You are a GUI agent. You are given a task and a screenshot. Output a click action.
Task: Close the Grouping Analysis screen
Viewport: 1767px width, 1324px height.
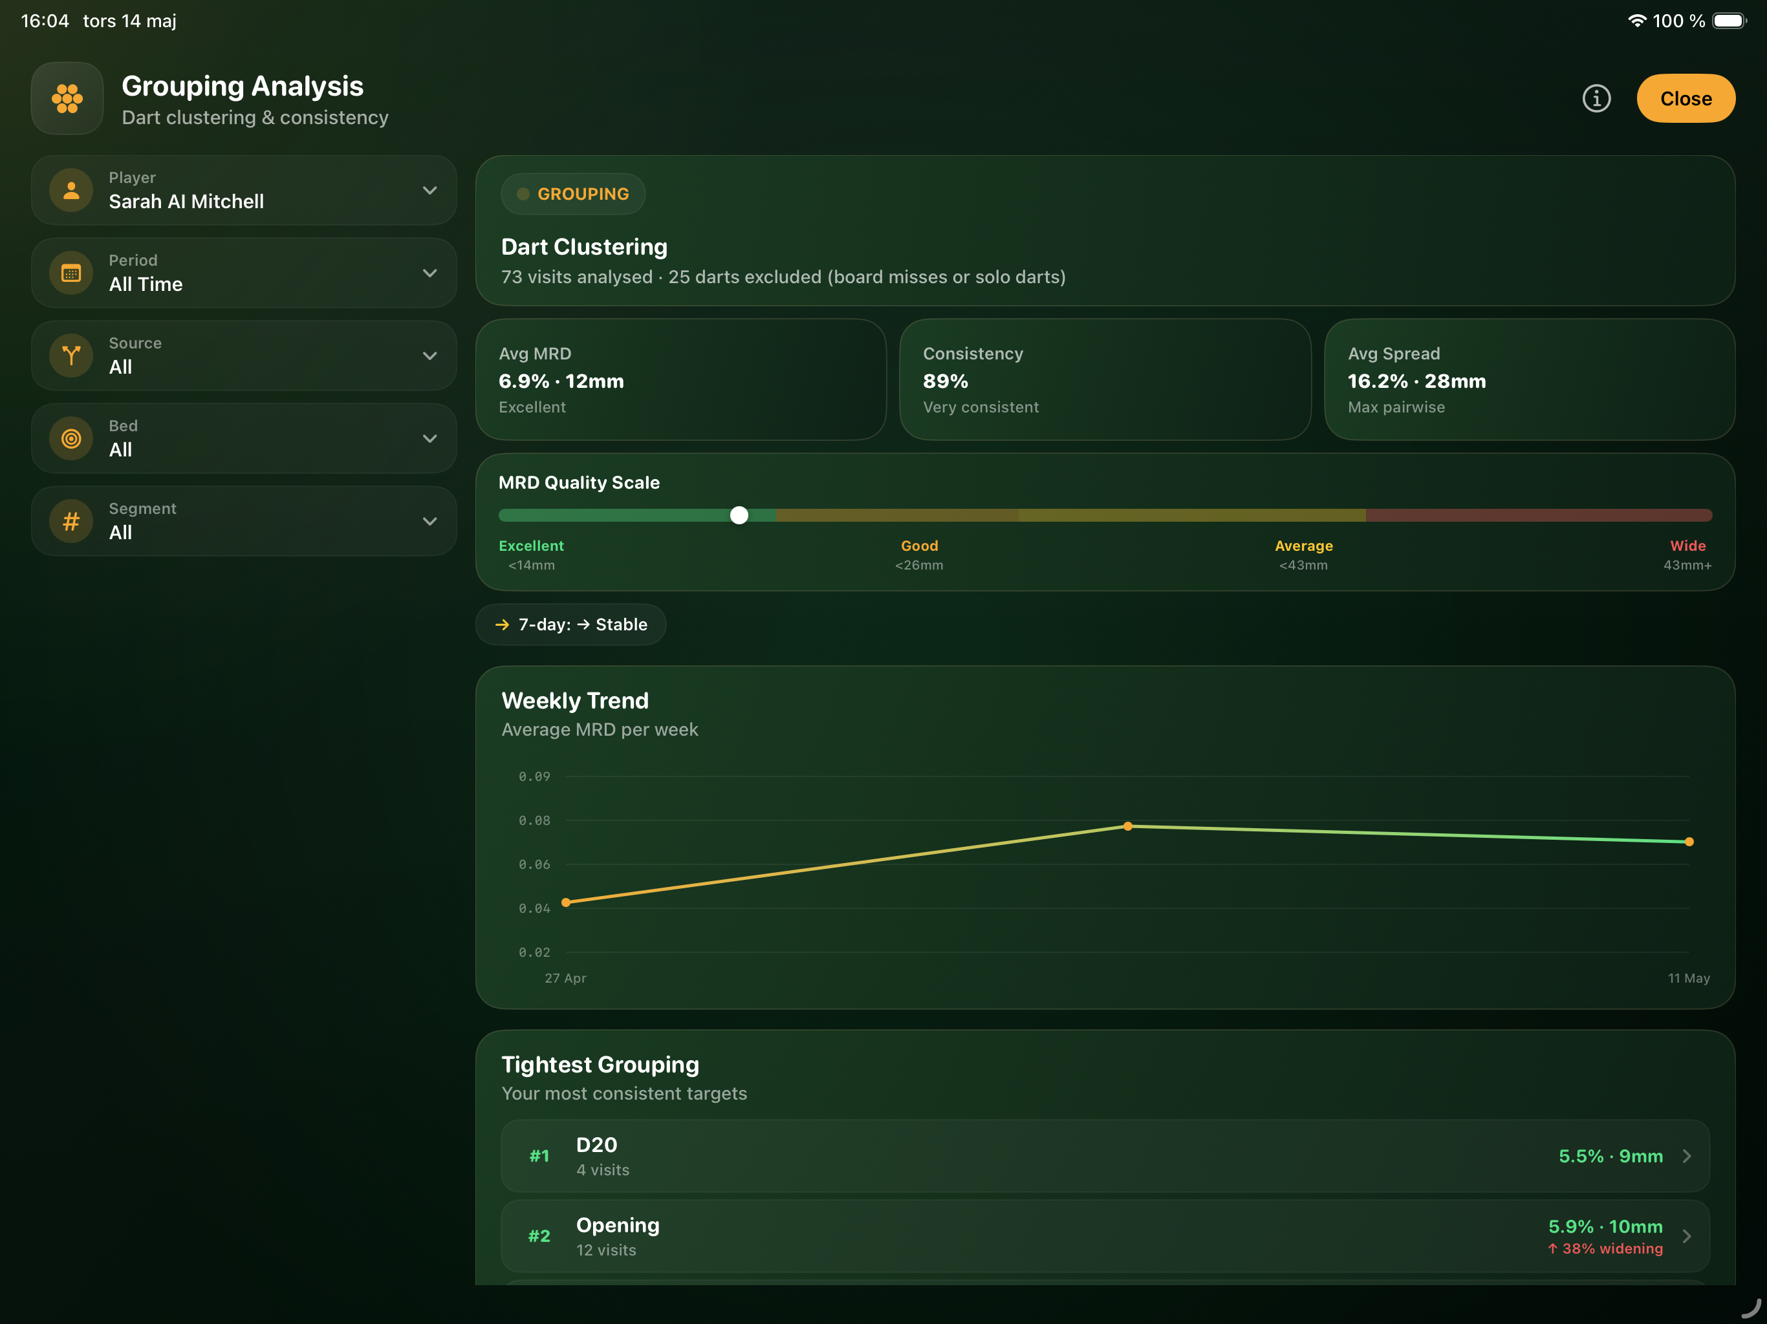[1686, 98]
